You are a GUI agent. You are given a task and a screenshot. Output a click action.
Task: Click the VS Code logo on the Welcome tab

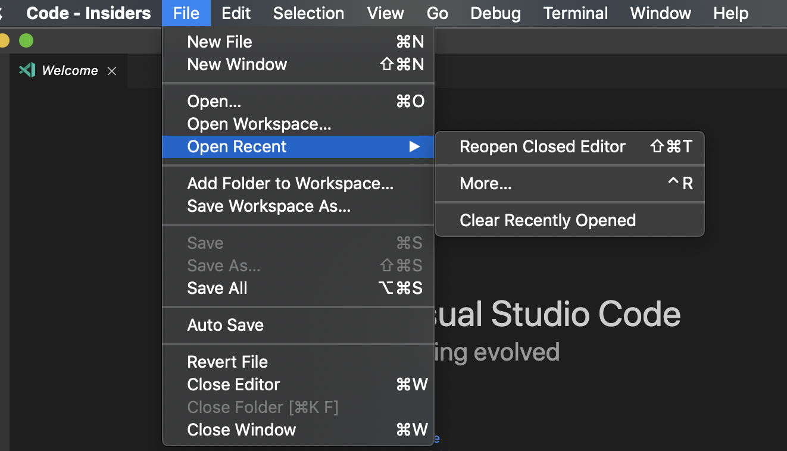[27, 70]
